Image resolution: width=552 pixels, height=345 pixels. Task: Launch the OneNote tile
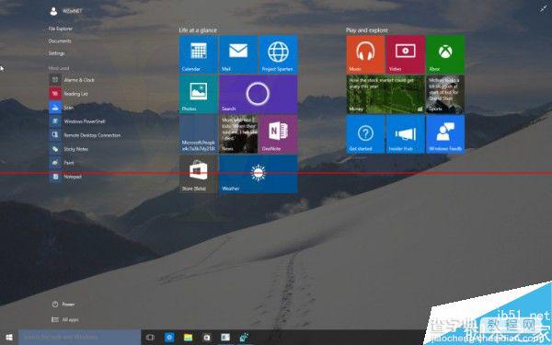point(278,134)
